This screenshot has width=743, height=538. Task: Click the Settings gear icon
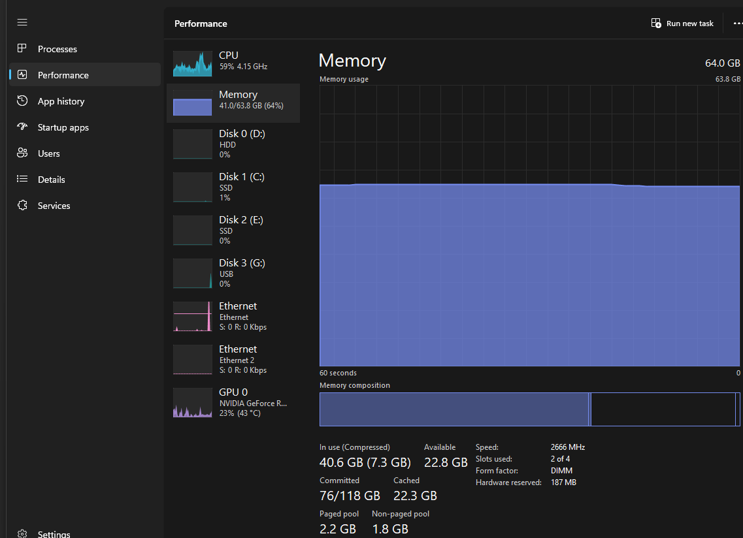(x=22, y=533)
